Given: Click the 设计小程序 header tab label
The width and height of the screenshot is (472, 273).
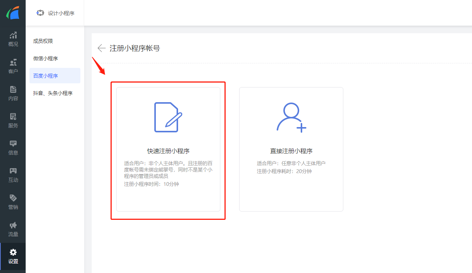Looking at the screenshot, I should pyautogui.click(x=61, y=13).
